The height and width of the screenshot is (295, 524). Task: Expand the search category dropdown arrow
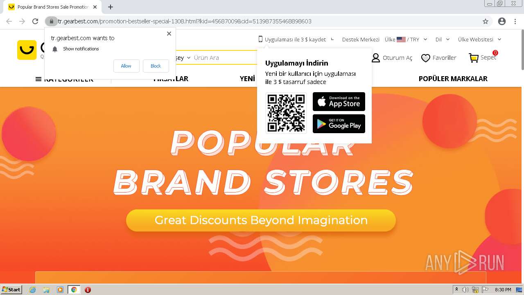point(189,58)
